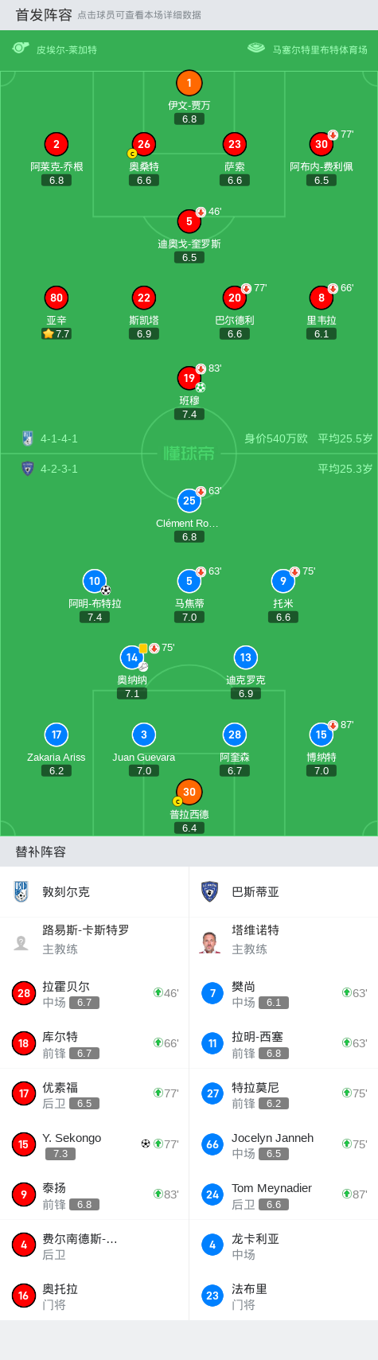Screen dimensions: 378x1360
Task: Open substitute 7 樊尚 details
Action: [x=283, y=993]
